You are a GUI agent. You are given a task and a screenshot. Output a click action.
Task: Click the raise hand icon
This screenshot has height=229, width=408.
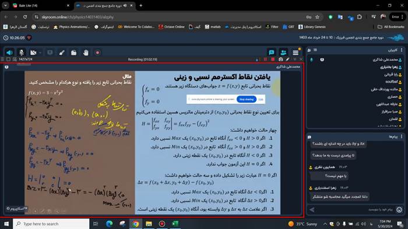[x=86, y=52]
